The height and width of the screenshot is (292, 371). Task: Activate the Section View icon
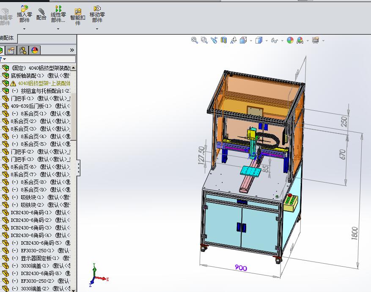[224, 40]
